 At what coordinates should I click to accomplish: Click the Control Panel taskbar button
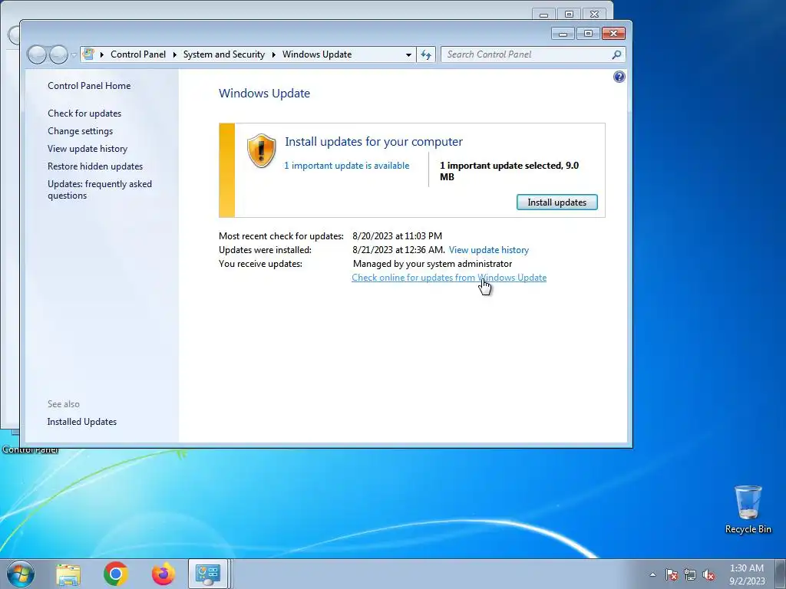[x=208, y=574]
